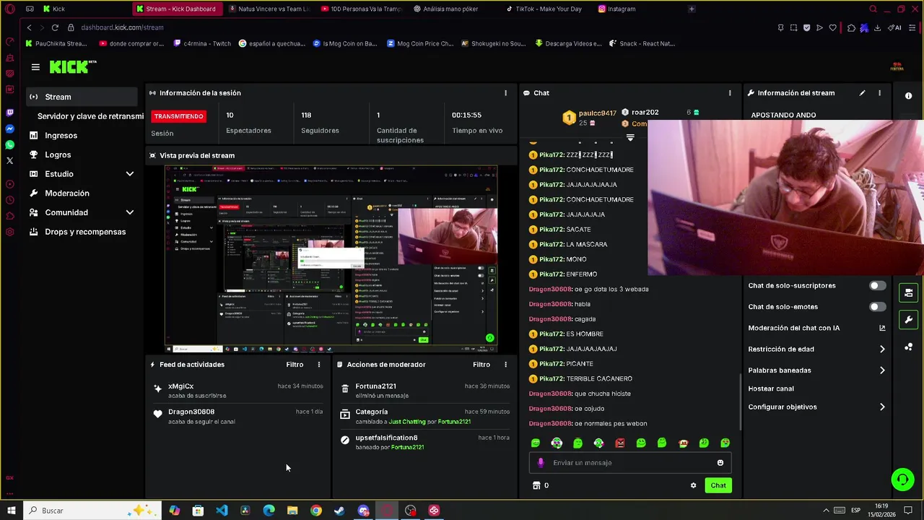Viewport: 924px width, 520px height.
Task: Open Windows Start menu
Action: pos(12,511)
